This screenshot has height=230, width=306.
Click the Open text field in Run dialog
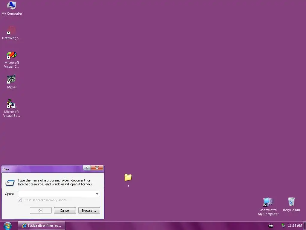[56, 194]
